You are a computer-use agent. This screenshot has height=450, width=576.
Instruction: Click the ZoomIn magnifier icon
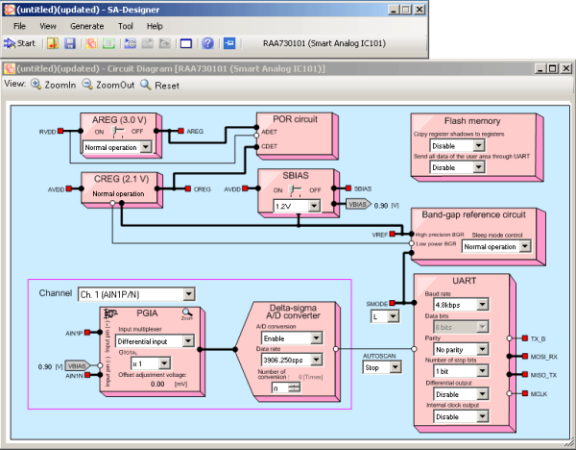click(36, 85)
